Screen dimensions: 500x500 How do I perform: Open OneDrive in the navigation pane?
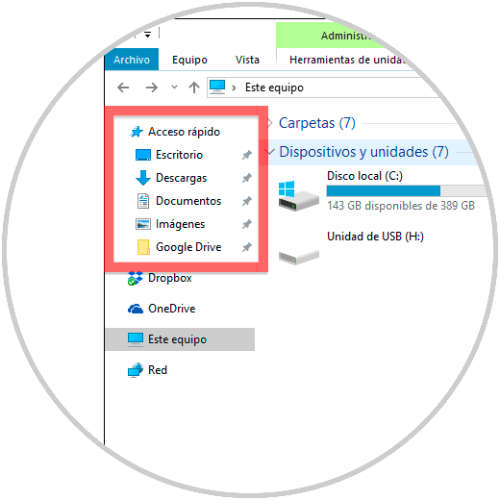162,309
